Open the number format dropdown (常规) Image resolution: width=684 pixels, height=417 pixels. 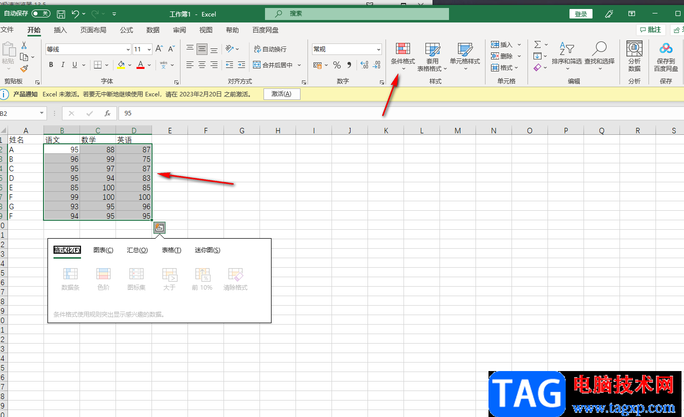coord(378,49)
